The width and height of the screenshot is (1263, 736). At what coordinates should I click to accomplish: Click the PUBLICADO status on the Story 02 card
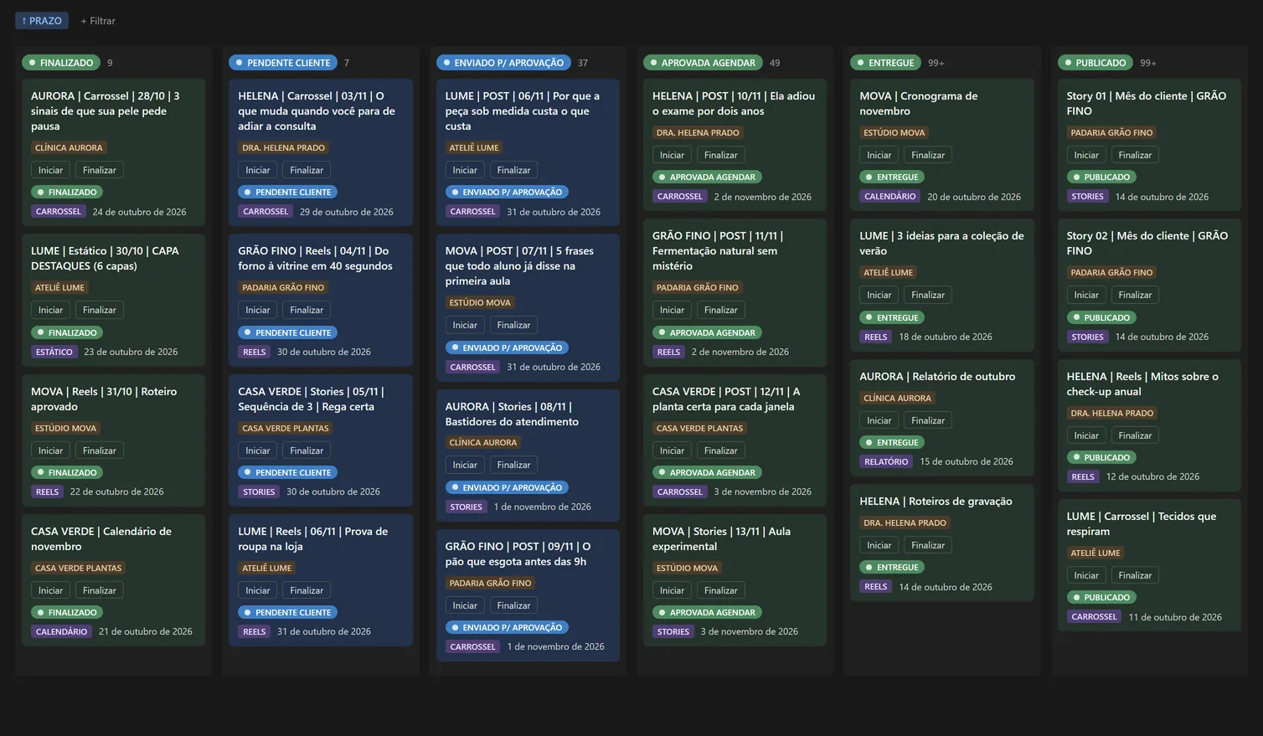[x=1101, y=317]
